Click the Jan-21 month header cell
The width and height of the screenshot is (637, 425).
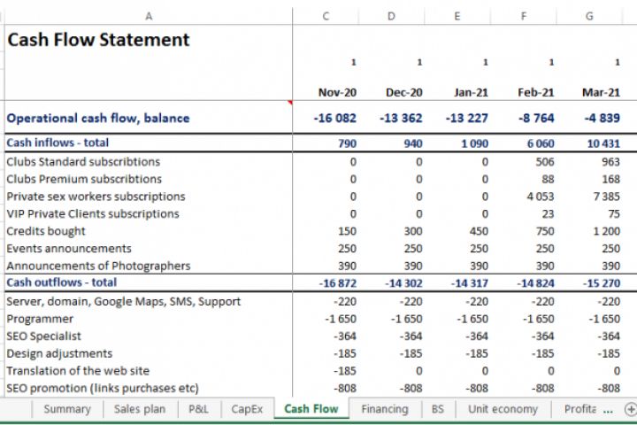tap(471, 92)
